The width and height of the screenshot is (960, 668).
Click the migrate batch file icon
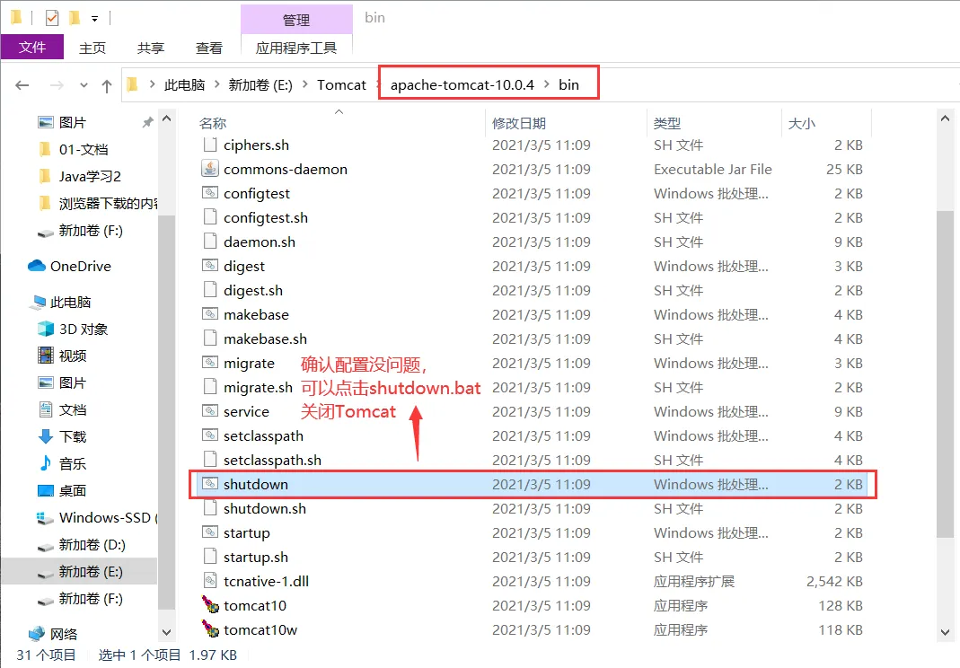point(210,363)
